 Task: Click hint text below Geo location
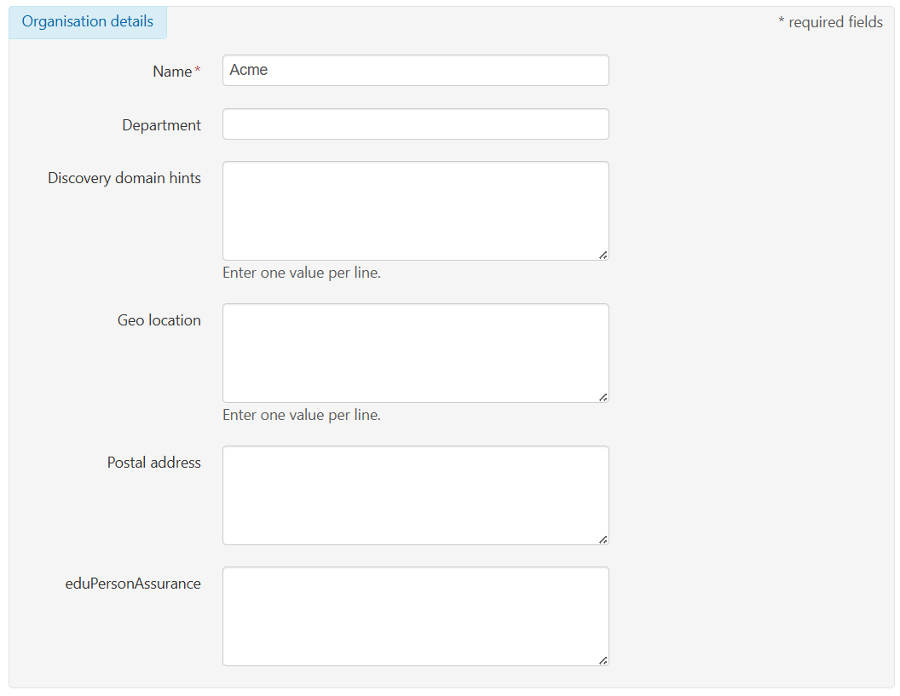[x=302, y=415]
